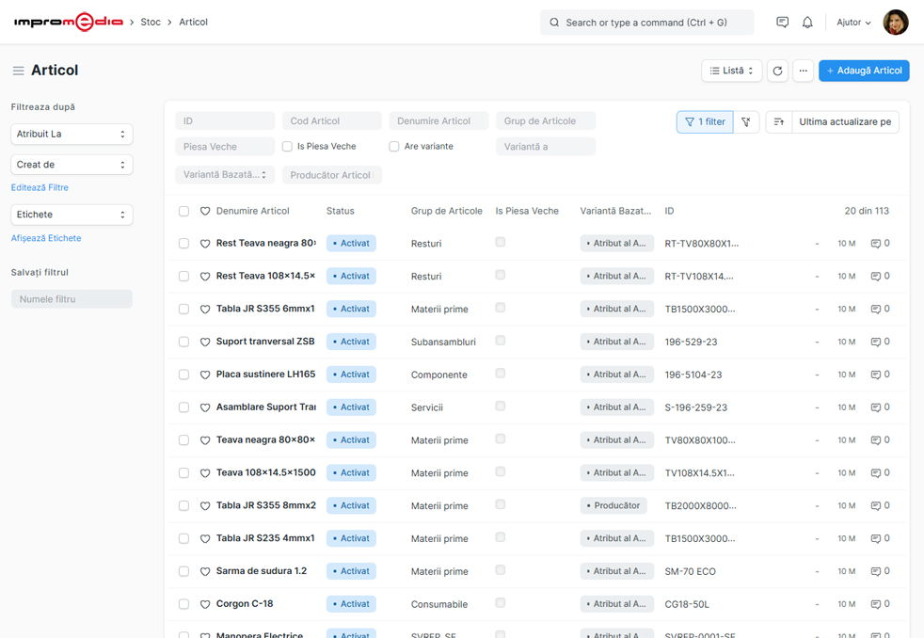Click the Editează Filtre link
The width and height of the screenshot is (924, 638).
click(x=40, y=188)
